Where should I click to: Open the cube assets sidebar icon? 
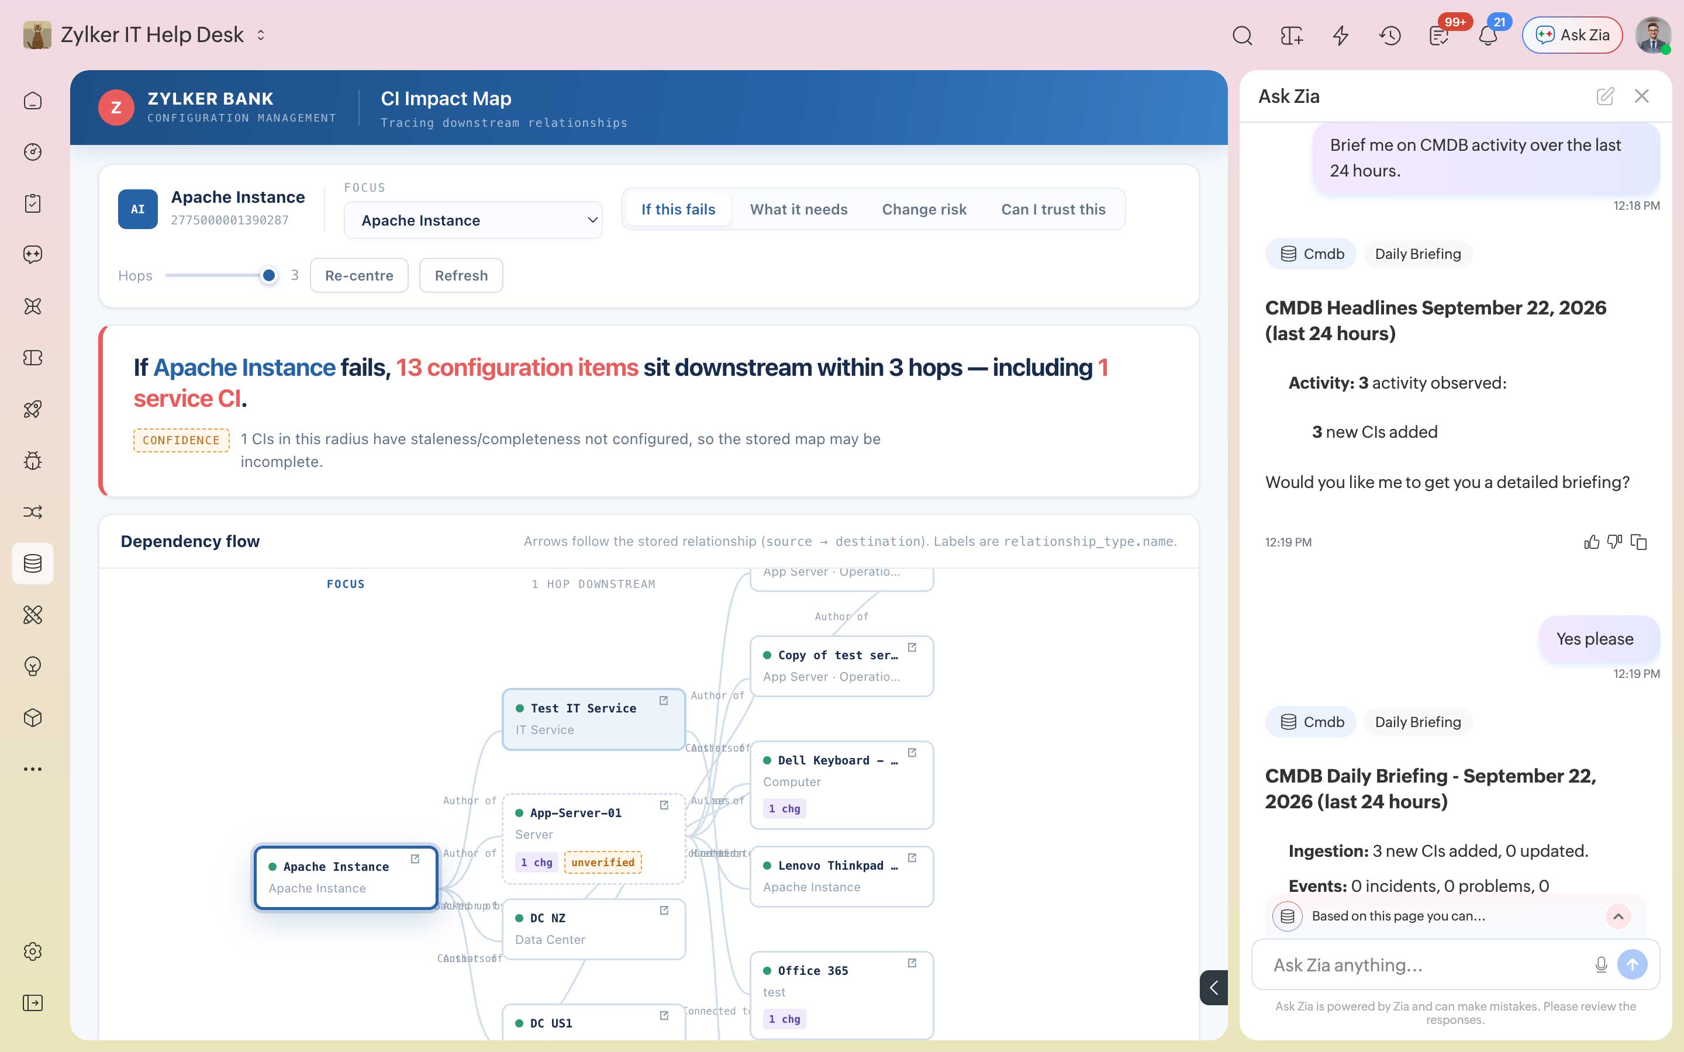33,717
